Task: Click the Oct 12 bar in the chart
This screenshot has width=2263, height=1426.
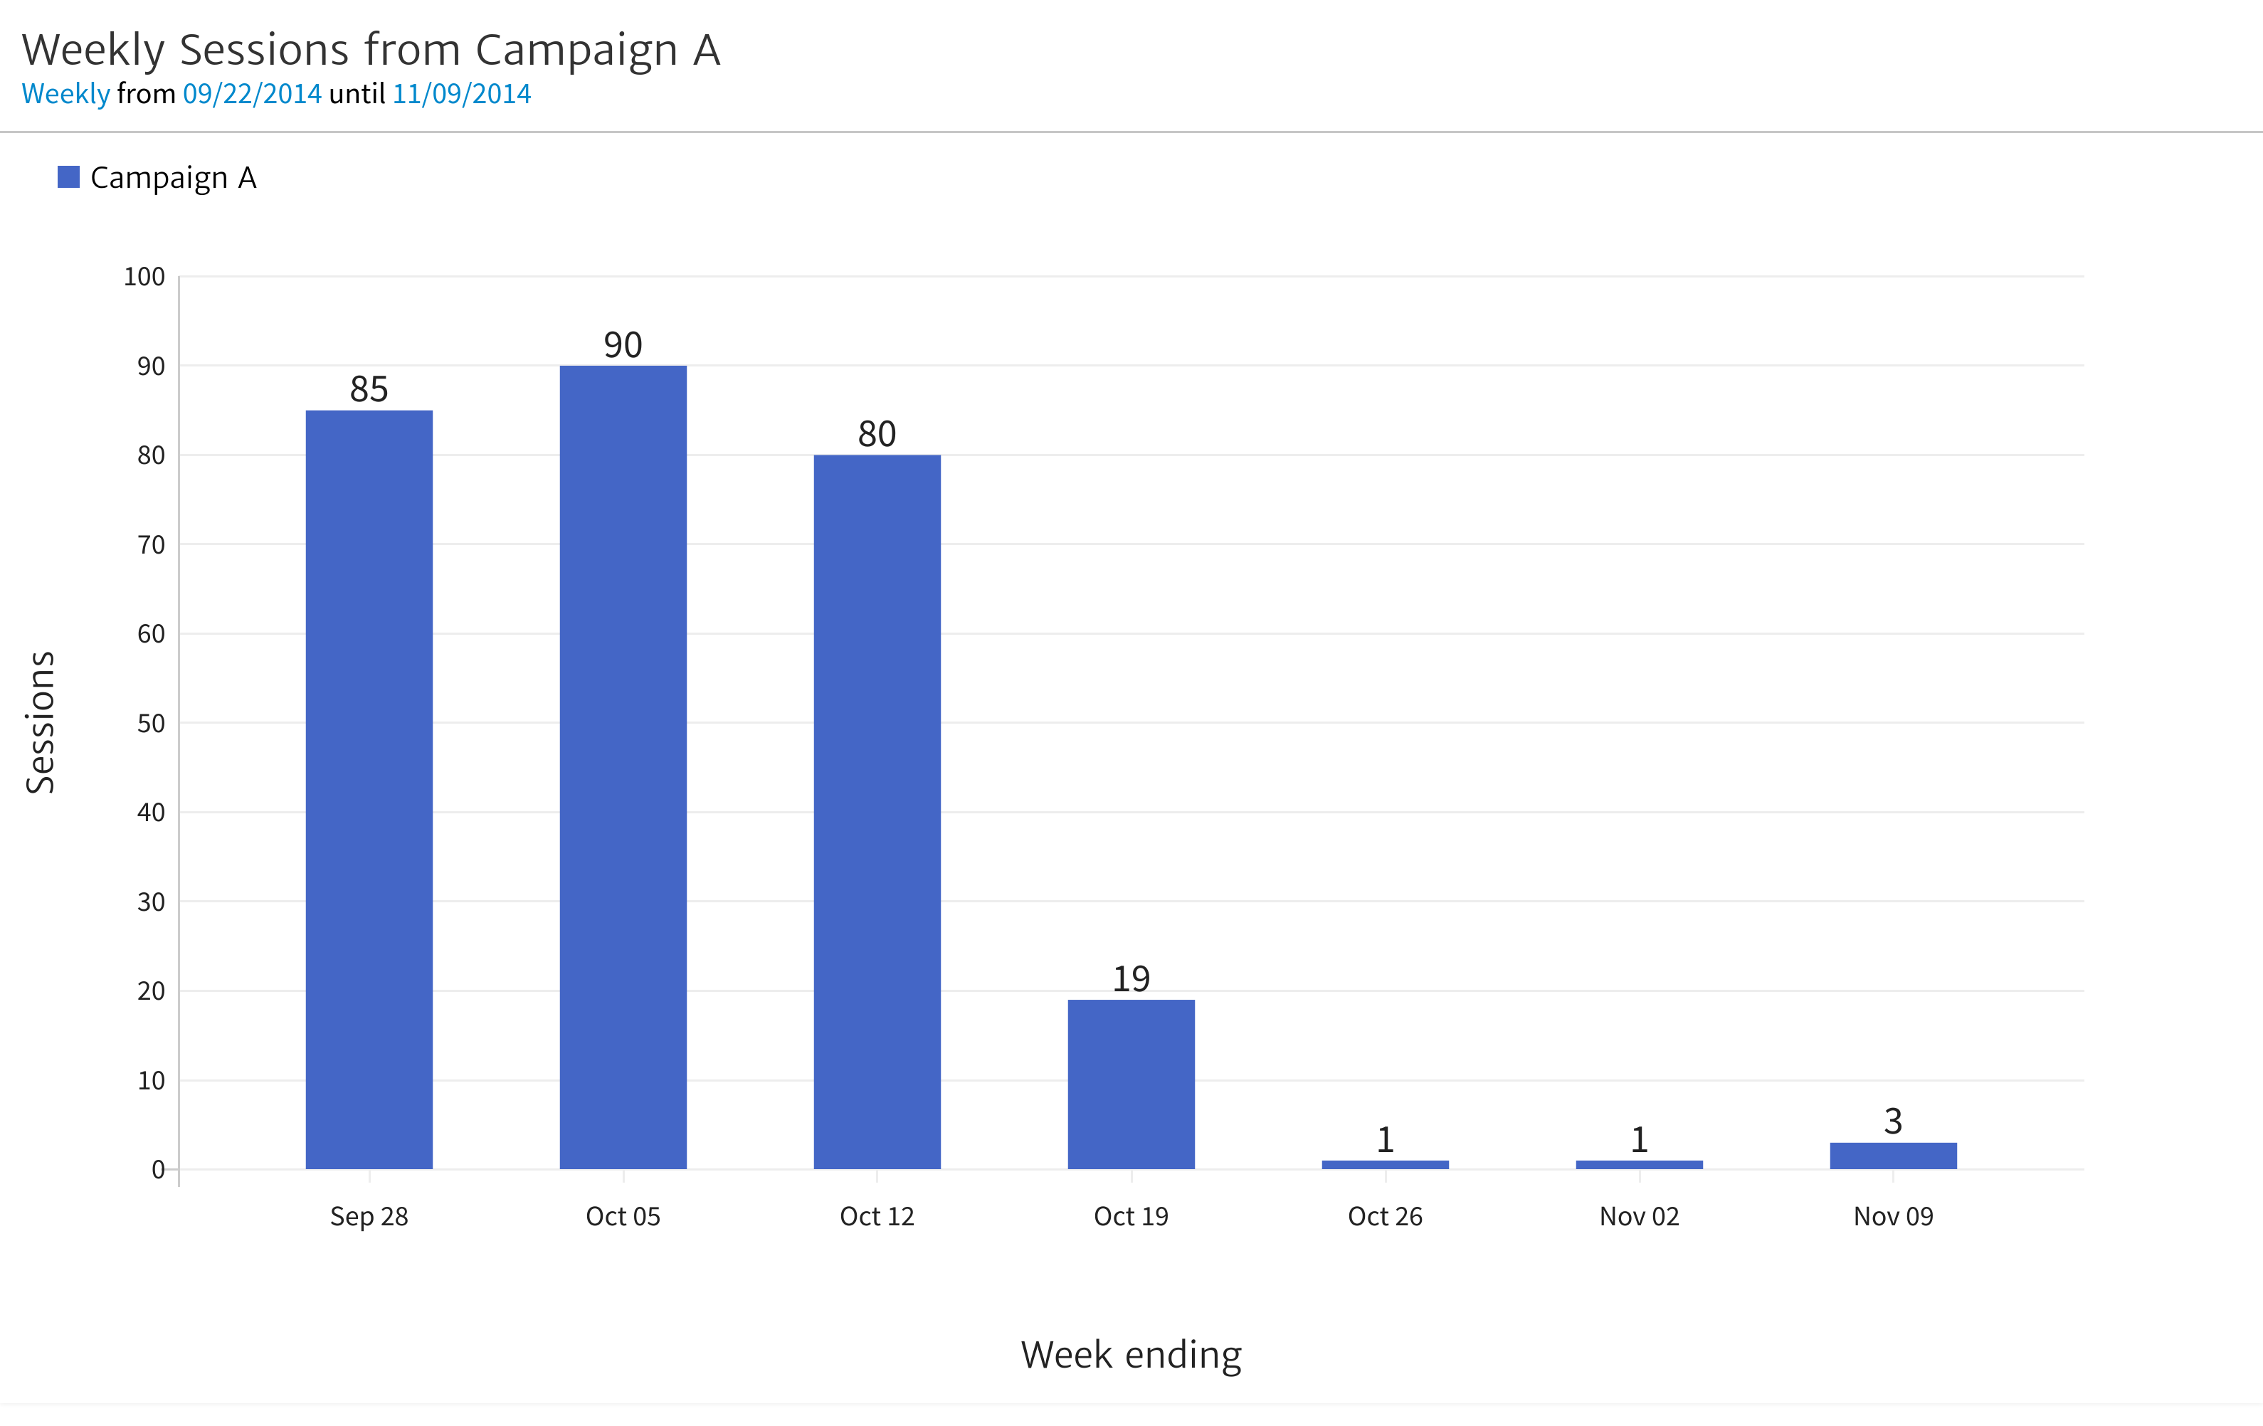Action: point(877,812)
